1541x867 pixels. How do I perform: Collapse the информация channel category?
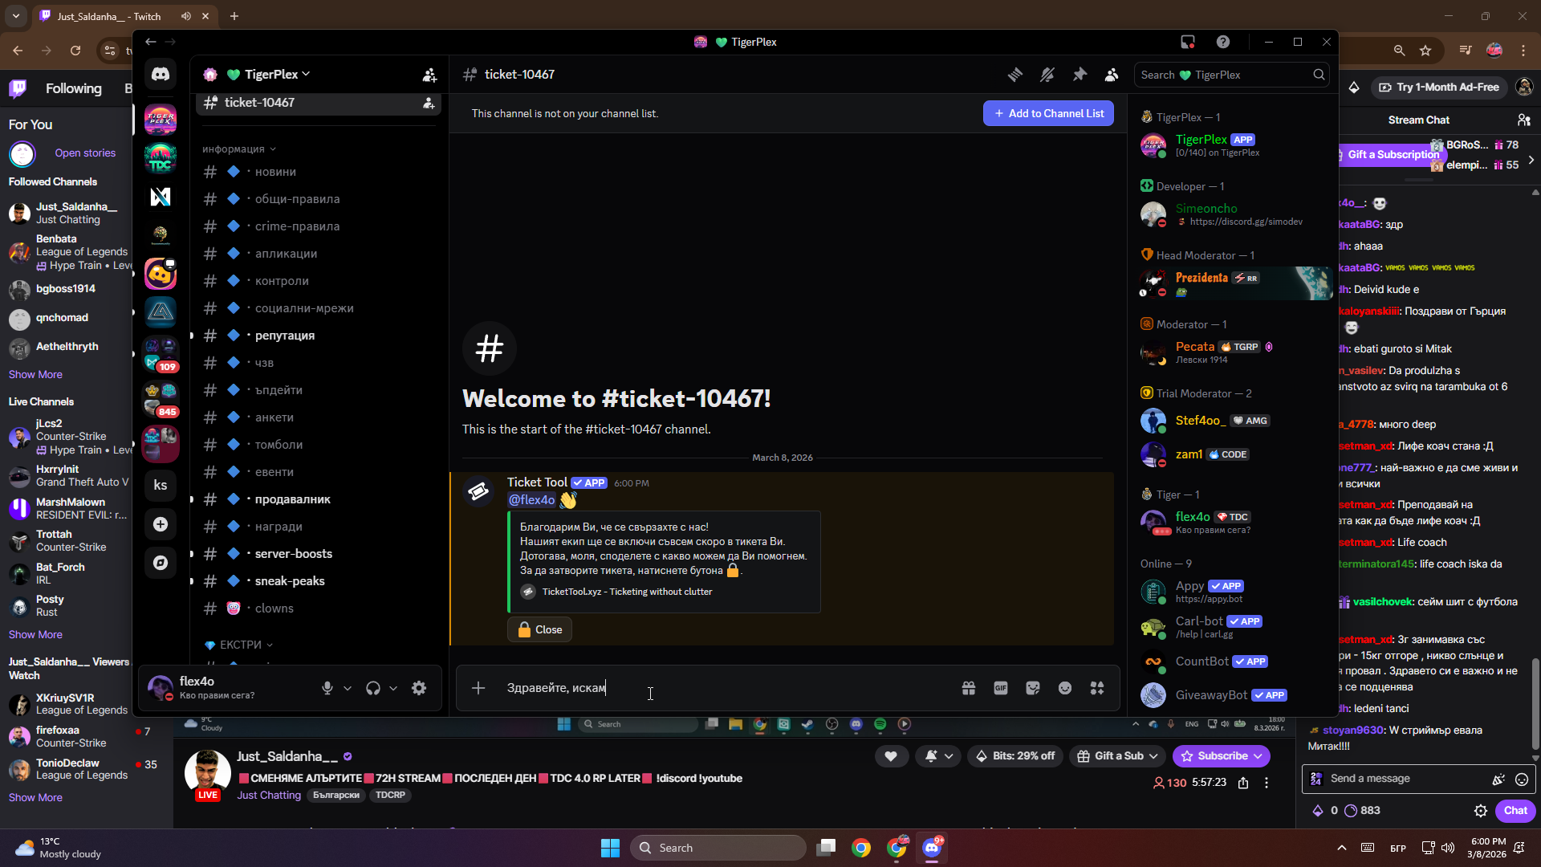238,149
